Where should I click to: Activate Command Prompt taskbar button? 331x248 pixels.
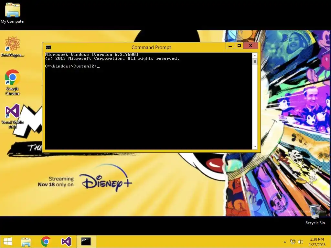[86, 242]
